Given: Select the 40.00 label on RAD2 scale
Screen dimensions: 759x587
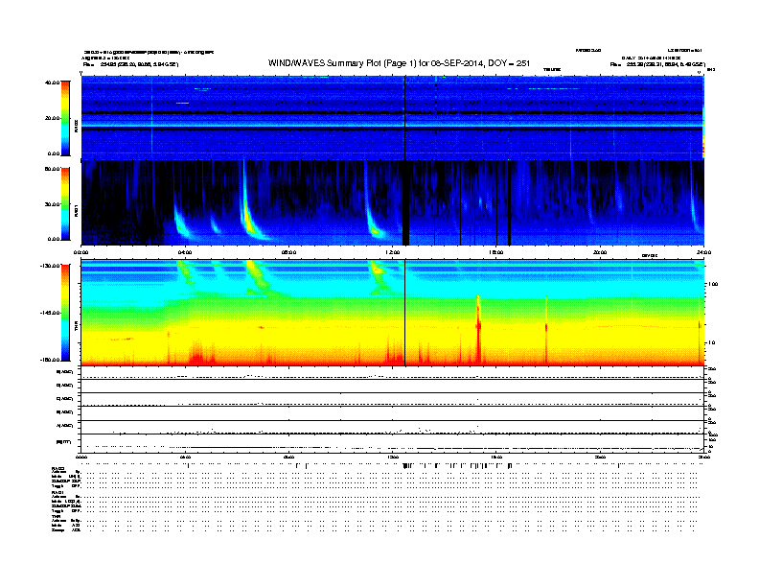Looking at the screenshot, I should tap(52, 82).
